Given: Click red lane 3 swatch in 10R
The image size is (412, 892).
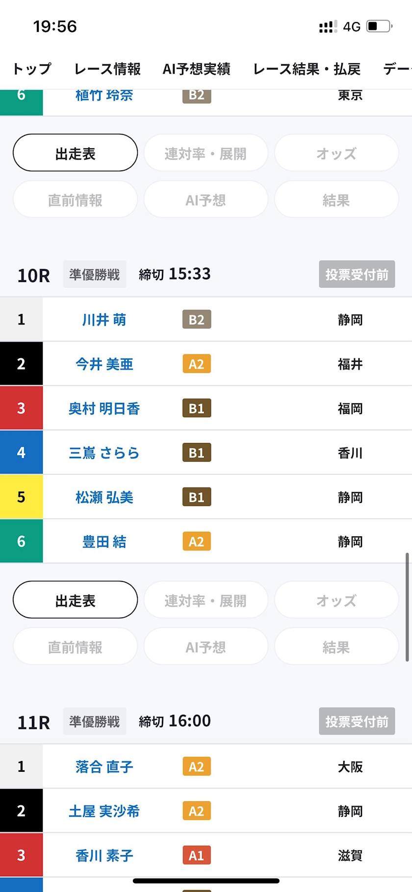Looking at the screenshot, I should (21, 408).
